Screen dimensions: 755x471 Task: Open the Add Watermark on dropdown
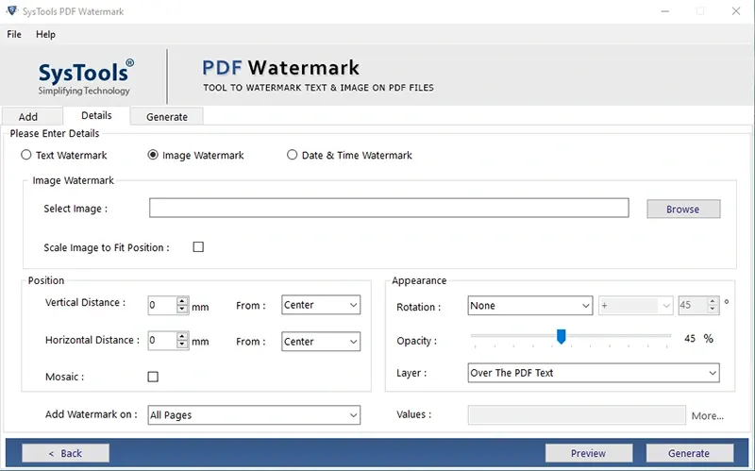(x=254, y=414)
